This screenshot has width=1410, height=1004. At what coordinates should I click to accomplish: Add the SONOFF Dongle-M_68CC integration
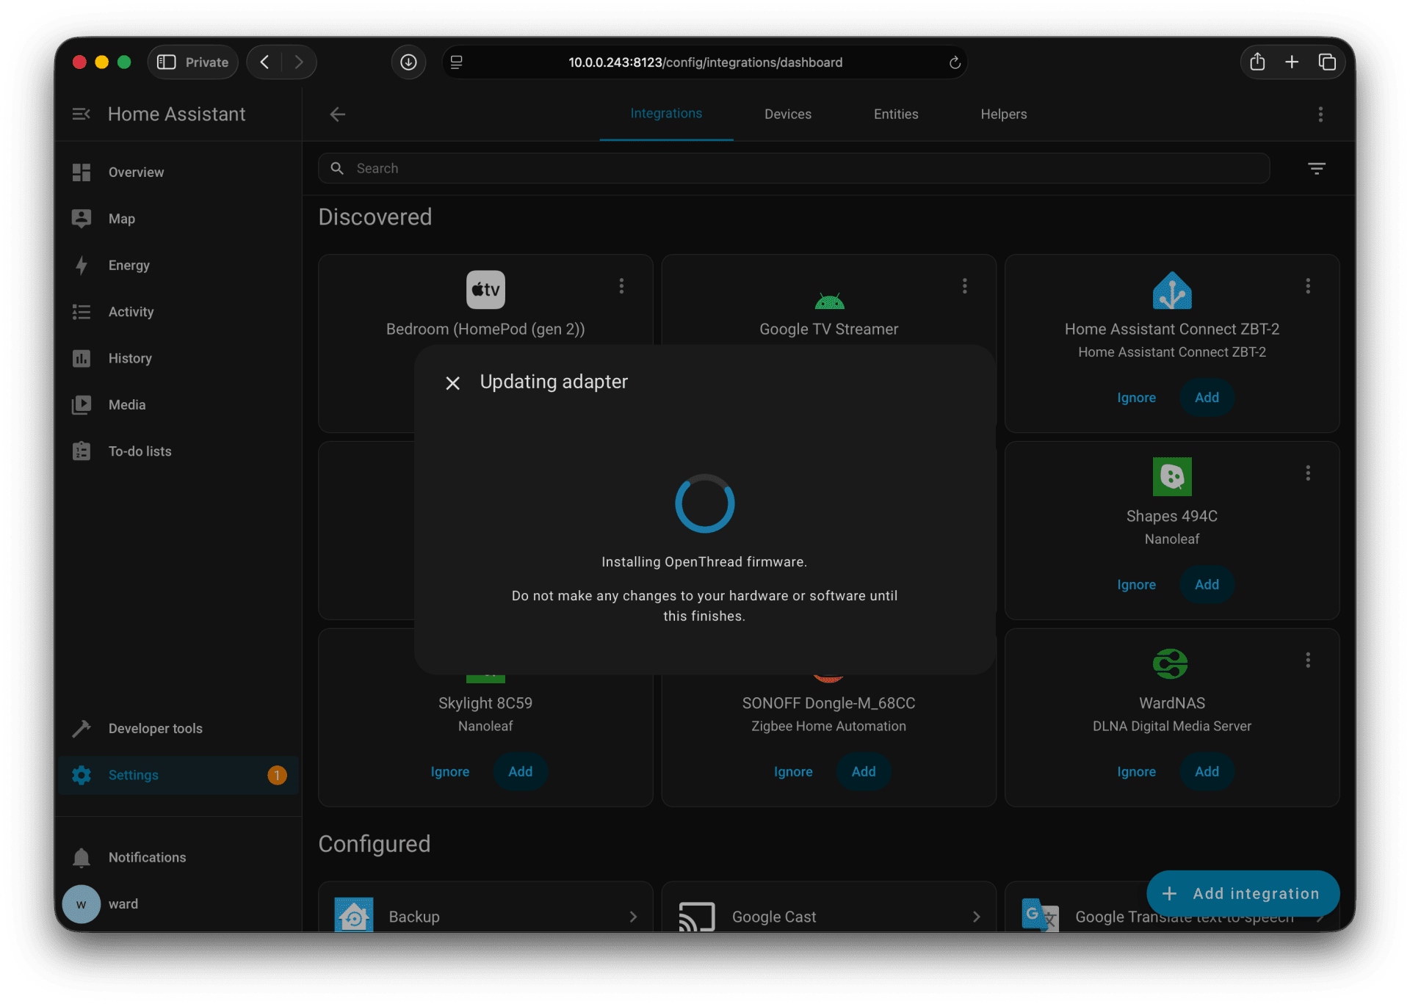(864, 771)
